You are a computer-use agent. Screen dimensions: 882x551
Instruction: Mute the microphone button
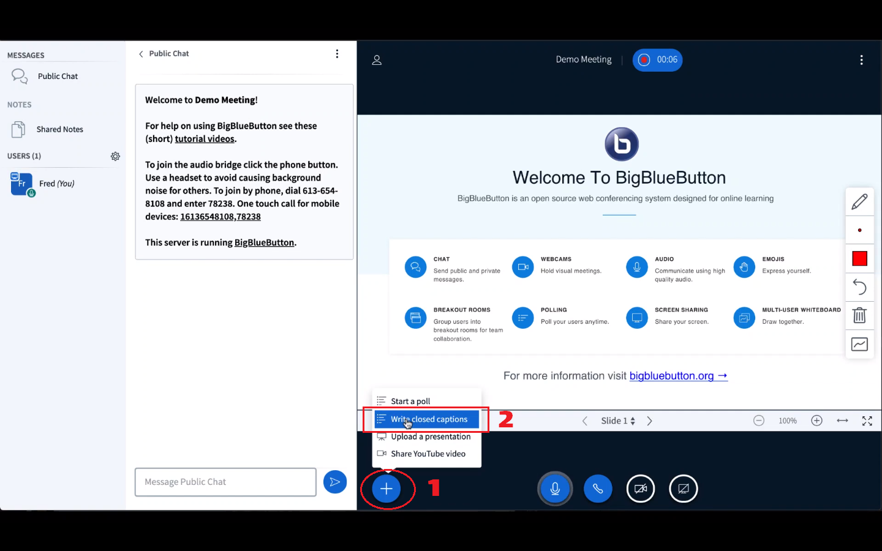pos(555,489)
